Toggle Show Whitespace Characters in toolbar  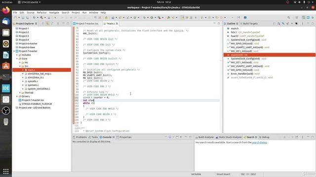[196, 18]
